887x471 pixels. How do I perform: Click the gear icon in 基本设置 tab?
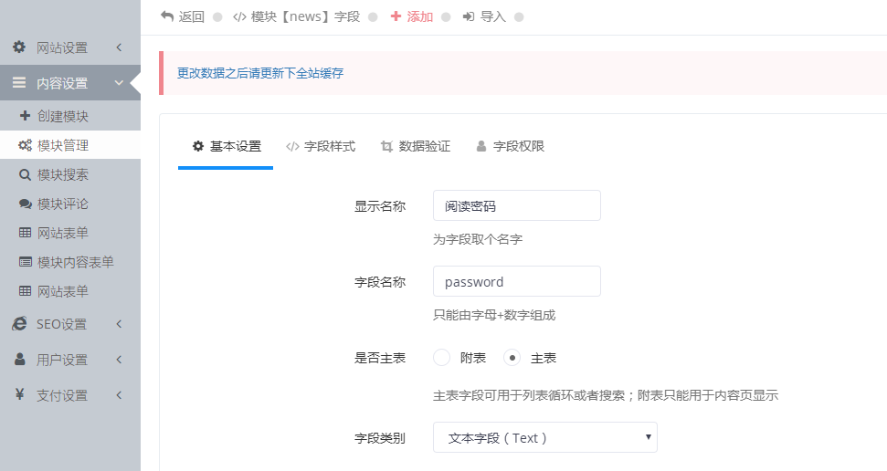pos(198,146)
